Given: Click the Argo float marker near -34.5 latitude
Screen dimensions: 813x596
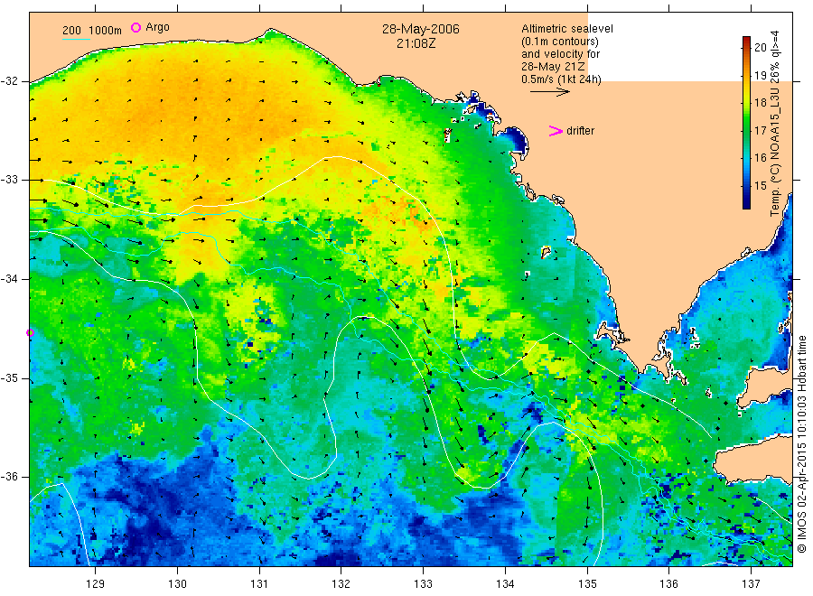Looking at the screenshot, I should coord(30,332).
